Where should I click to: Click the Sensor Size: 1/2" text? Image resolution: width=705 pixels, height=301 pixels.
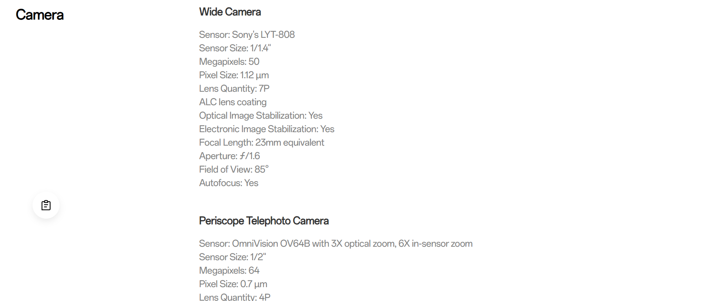point(233,257)
